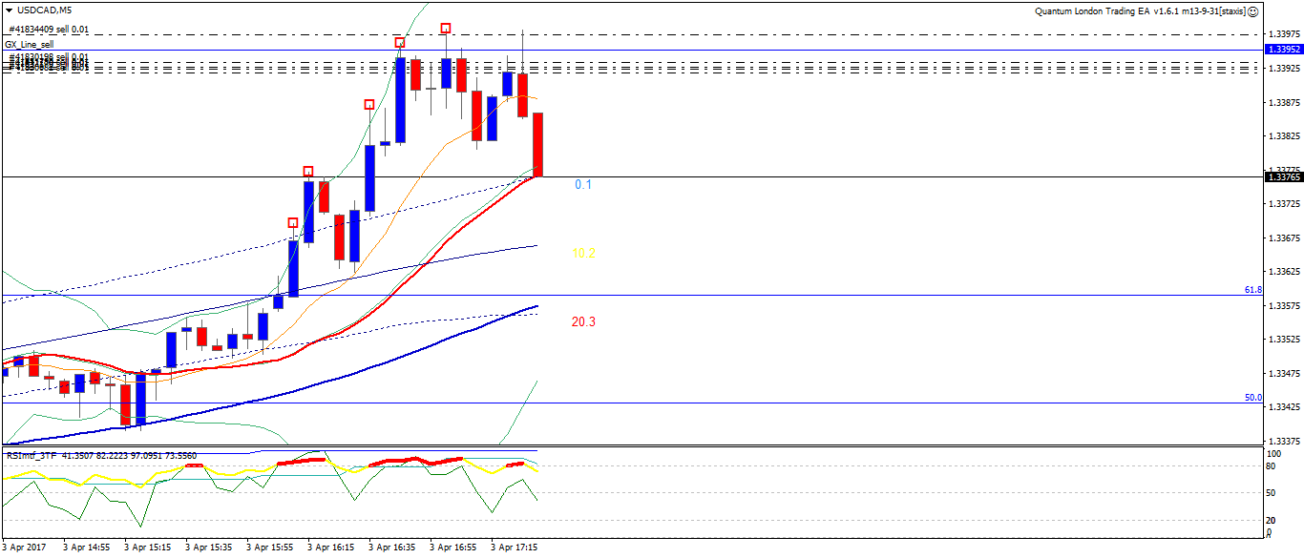This screenshot has height=558, width=1304.
Task: Select the yellow 10.2 text label
Action: [583, 254]
